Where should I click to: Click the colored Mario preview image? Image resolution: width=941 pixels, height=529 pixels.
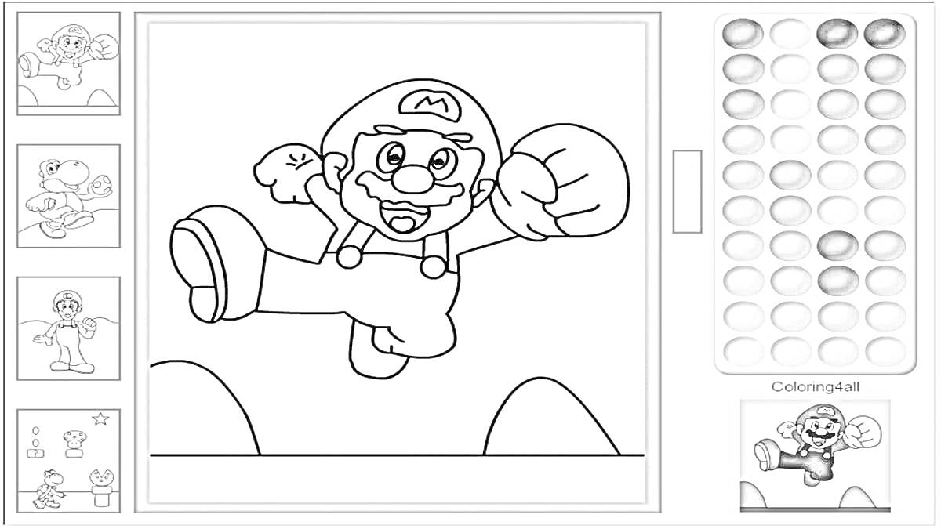coord(815,455)
